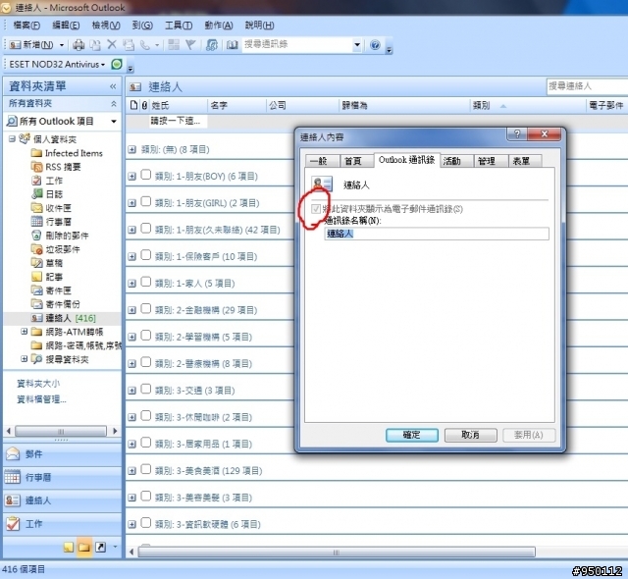This screenshot has width=628, height=579.
Task: Expand the 類別: 1-朋友(久未聯絡) group
Action: [131, 230]
